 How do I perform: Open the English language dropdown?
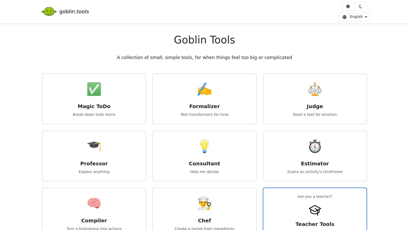[x=354, y=17]
